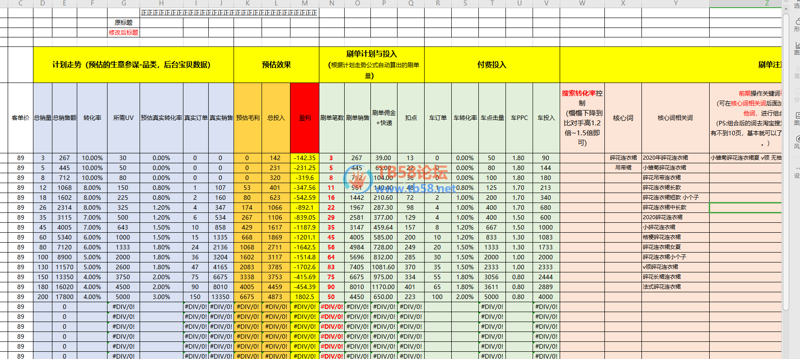
Task: Select the cell 法式碎花连衣裙
Action: tap(675, 287)
